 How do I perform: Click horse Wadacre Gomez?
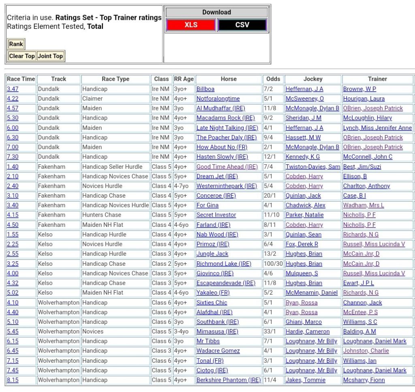click(x=218, y=351)
